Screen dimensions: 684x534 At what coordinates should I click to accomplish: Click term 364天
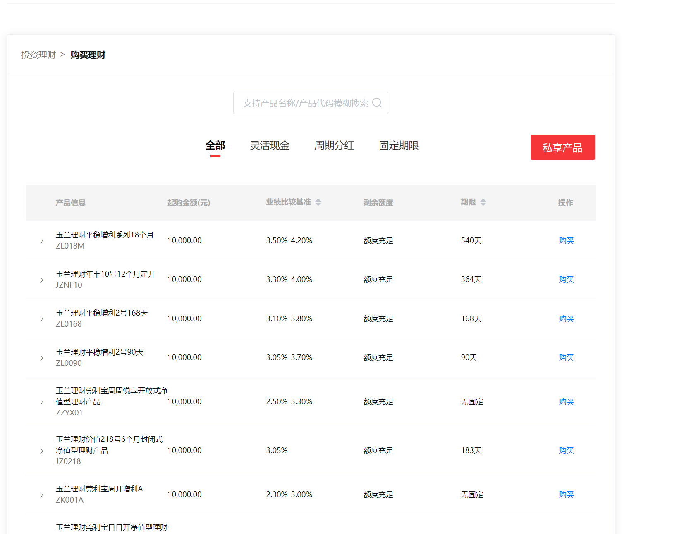[x=471, y=280]
